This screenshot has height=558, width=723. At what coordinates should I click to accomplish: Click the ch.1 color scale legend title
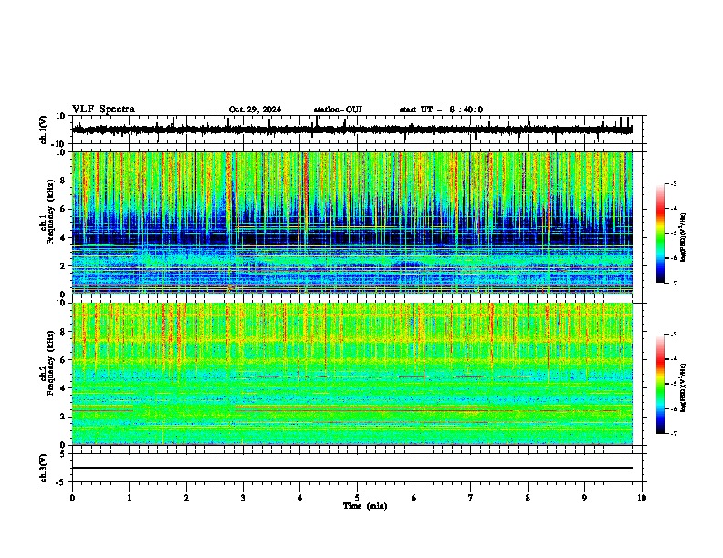684,237
